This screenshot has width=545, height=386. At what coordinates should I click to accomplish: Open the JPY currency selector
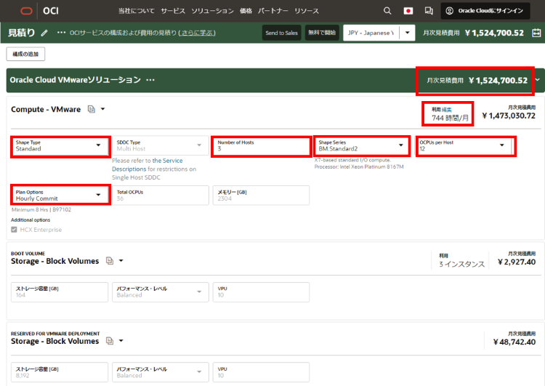(379, 33)
